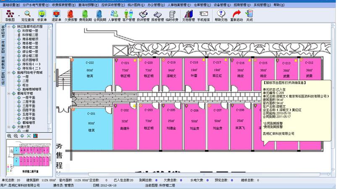Collapse left panel with splitter arrow

55,72
